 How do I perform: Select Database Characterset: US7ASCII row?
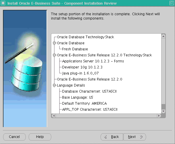(x=89, y=91)
